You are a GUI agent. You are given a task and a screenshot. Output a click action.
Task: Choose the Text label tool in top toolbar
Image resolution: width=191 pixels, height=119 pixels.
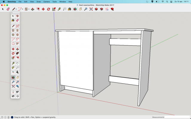pyautogui.click(x=64, y=9)
